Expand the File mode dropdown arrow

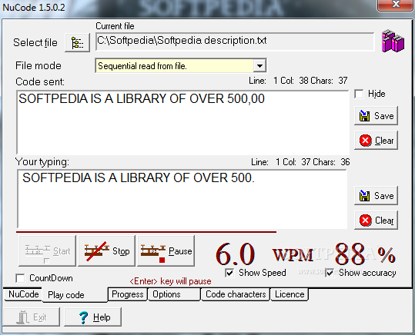(x=259, y=65)
